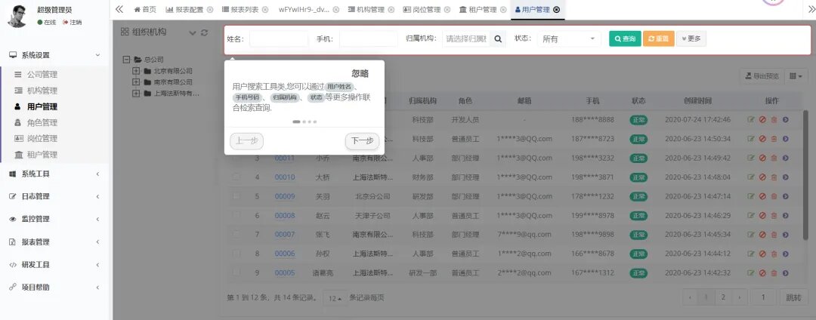Check the row 9 诸葛亮 checkbox
This screenshot has width=816, height=320.
coord(236,273)
